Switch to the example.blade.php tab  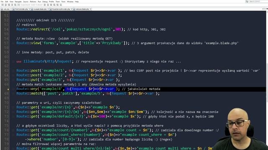click(x=40, y=9)
